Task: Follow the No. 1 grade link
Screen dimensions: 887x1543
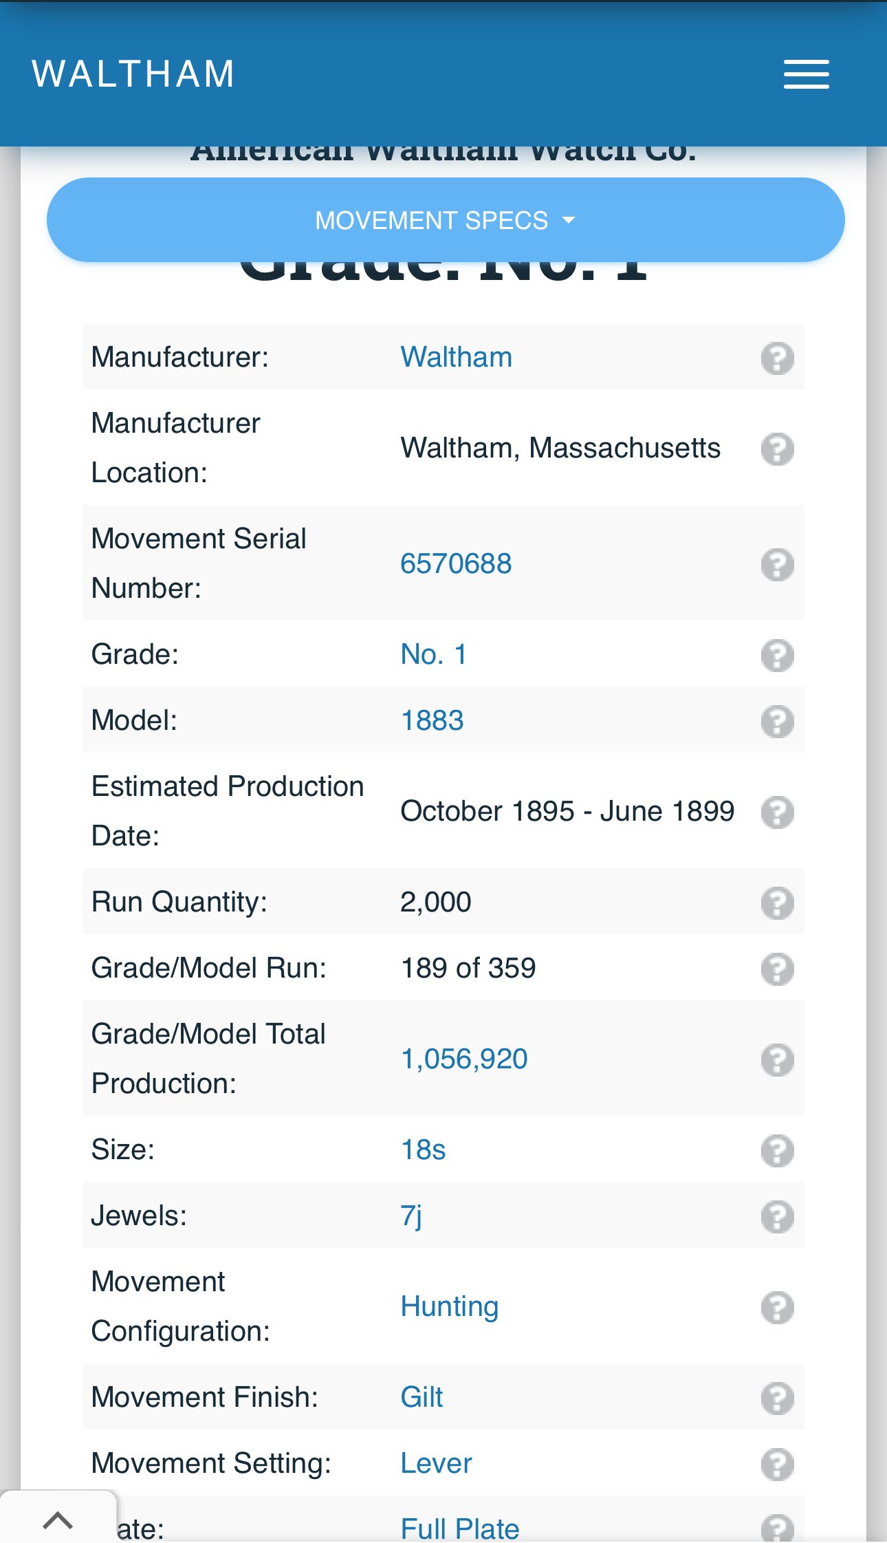Action: (433, 655)
